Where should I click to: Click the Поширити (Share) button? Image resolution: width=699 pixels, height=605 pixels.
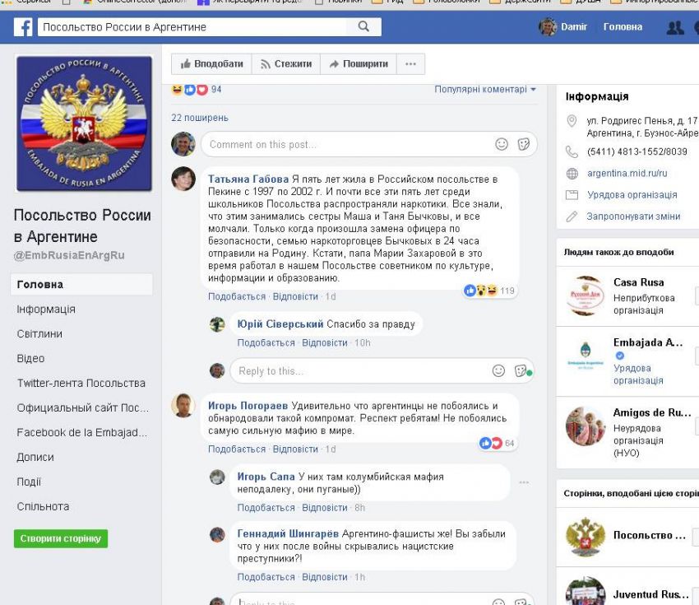point(359,64)
